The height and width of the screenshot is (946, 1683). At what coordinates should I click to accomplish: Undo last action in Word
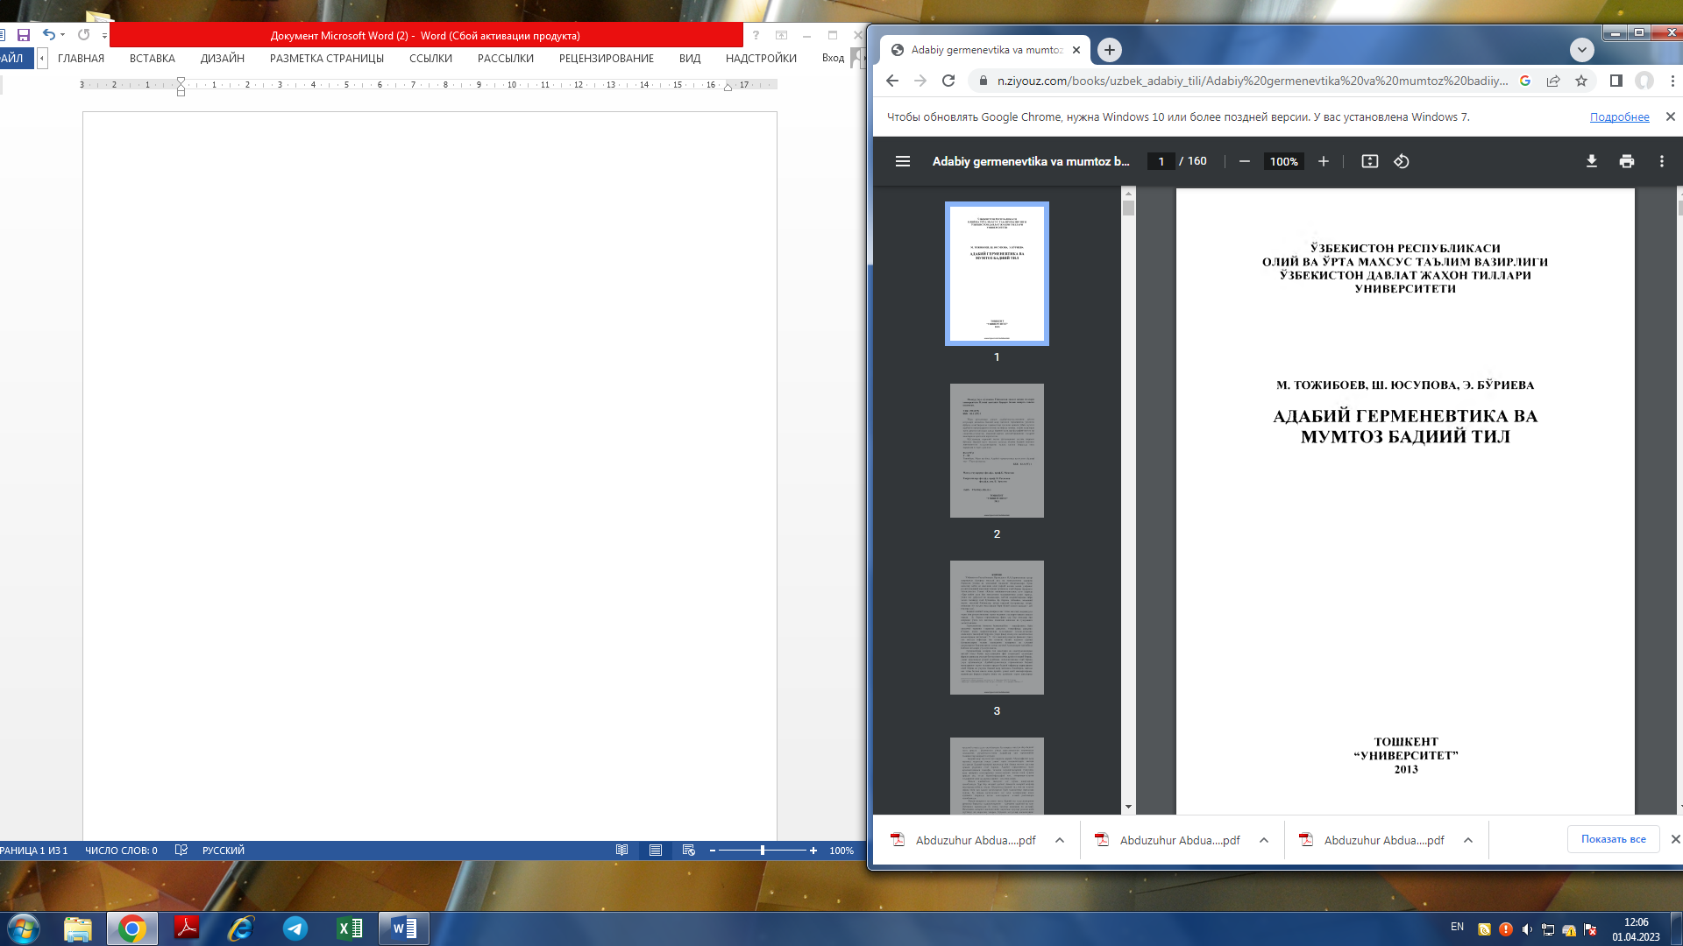pos(49,35)
